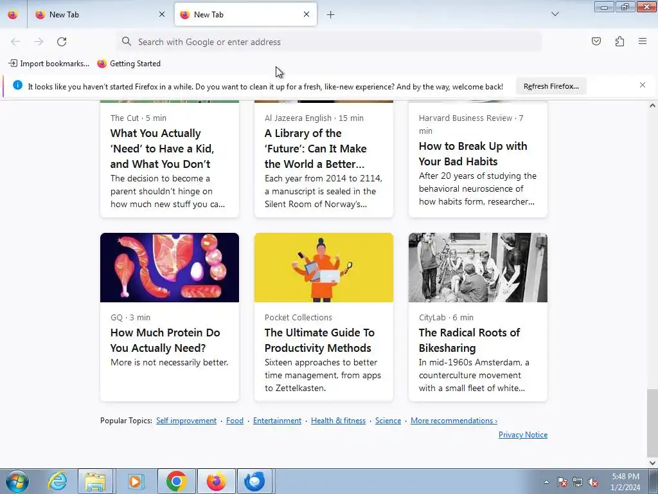Image resolution: width=658 pixels, height=494 pixels.
Task: Click Harvard Business Review source label
Action: [x=471, y=124]
